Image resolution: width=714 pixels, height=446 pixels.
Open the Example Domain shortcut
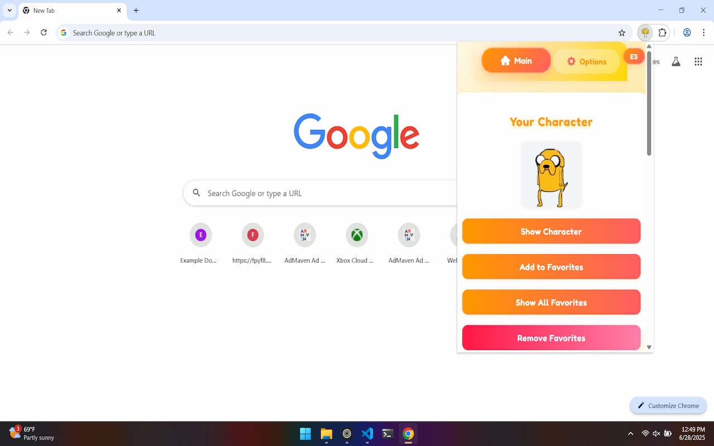click(x=200, y=243)
